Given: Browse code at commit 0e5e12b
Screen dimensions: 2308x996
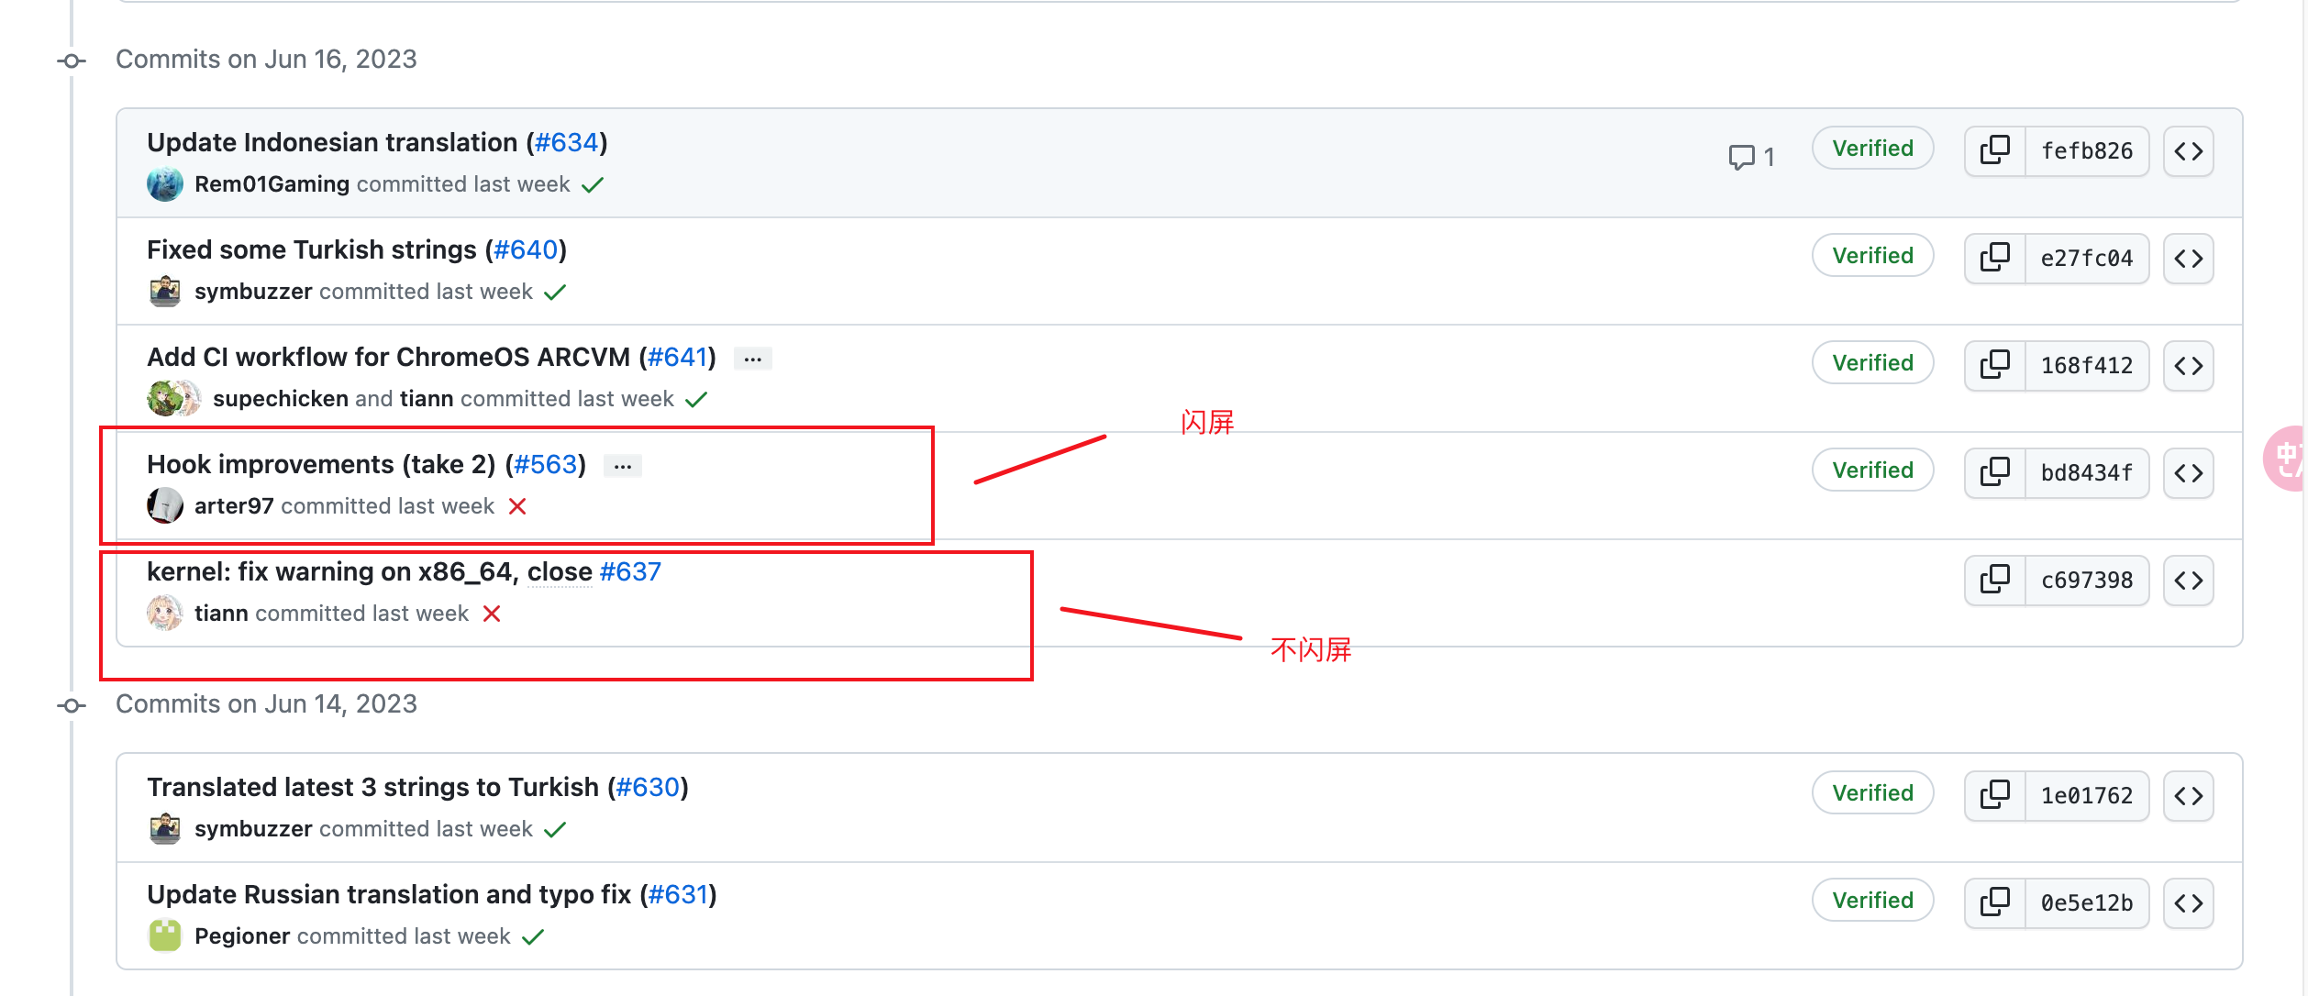Looking at the screenshot, I should [x=2188, y=902].
